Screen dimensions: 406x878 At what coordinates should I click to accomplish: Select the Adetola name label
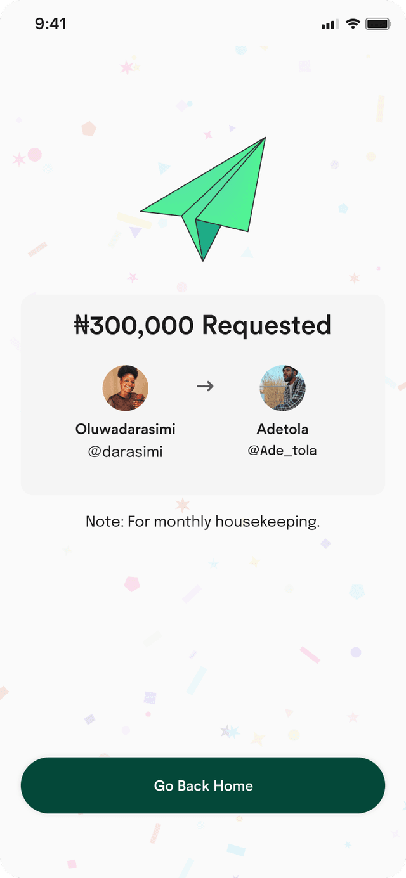[283, 429]
